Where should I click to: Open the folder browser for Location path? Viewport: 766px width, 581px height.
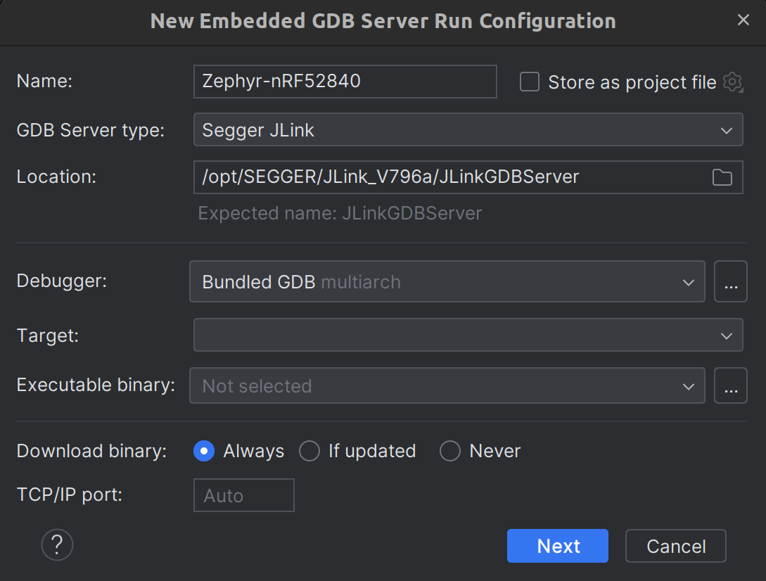point(722,177)
